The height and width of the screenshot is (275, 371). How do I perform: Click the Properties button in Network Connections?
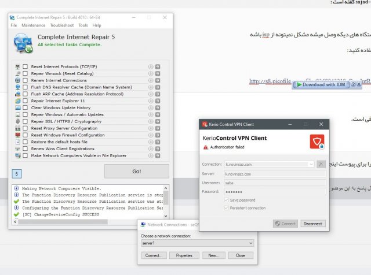[x=184, y=255]
